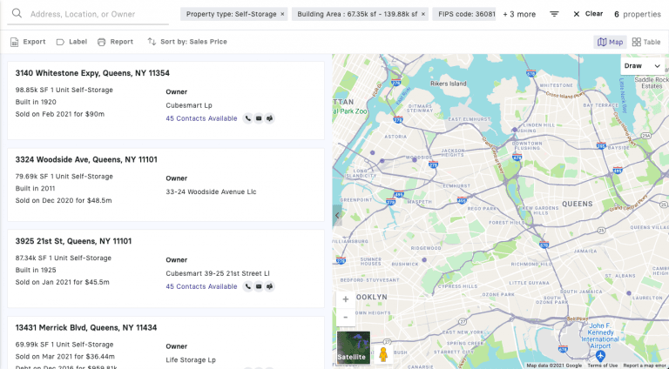This screenshot has height=369, width=669.
Task: Zoom in on the map
Action: point(346,299)
